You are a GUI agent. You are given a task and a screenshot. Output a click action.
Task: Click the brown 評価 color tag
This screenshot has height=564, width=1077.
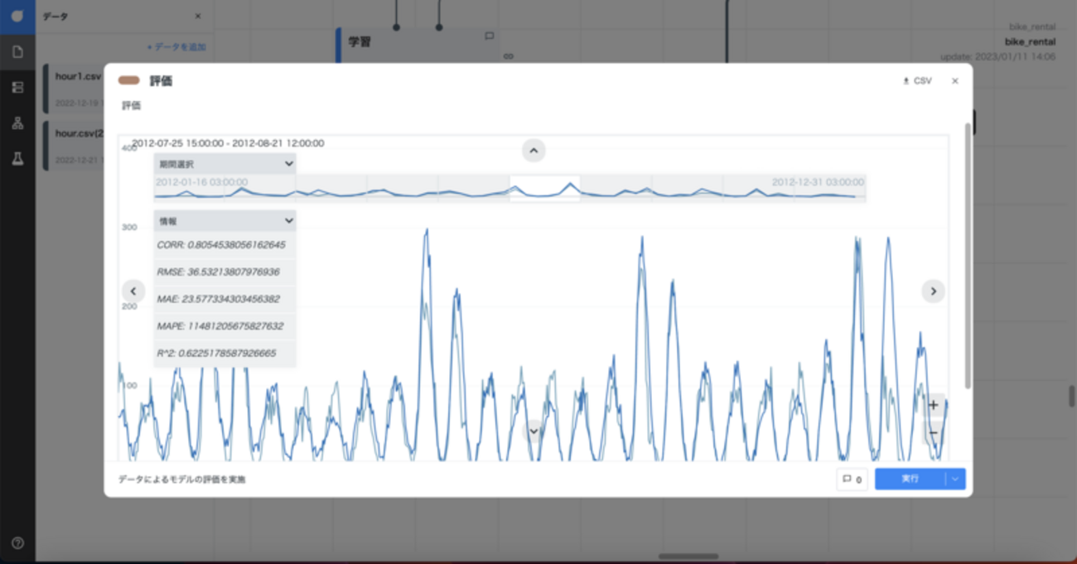(x=128, y=81)
